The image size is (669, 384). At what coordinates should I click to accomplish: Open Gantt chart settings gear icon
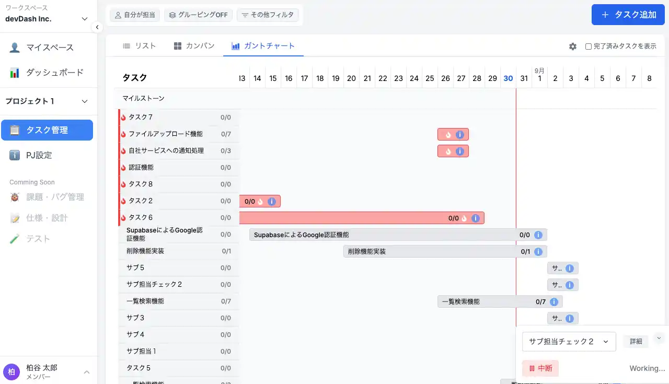coord(573,46)
